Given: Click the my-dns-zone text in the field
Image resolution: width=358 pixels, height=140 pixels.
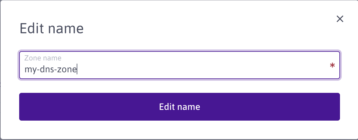Looking at the screenshot, I should [x=50, y=70].
